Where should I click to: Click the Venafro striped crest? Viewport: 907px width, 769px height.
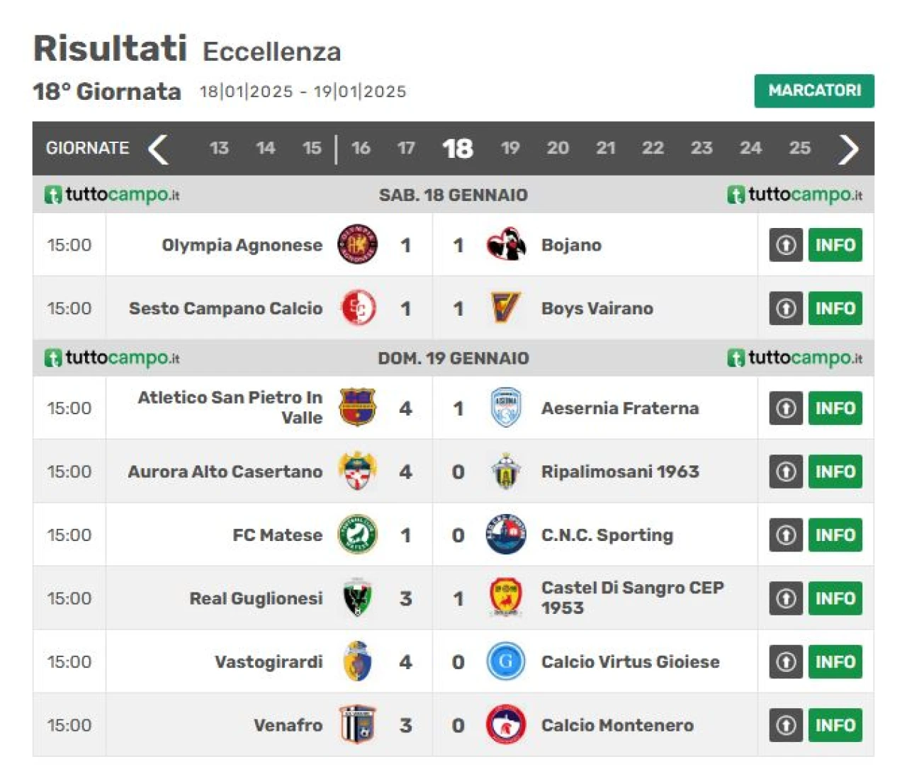[357, 725]
